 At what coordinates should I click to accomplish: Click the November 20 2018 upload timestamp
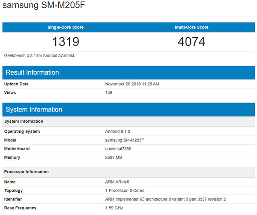click(132, 84)
